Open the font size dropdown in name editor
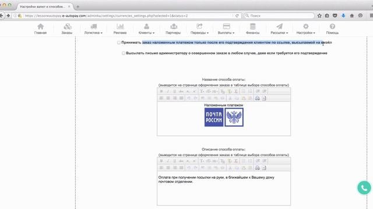The height and width of the screenshot is (209, 373). pyautogui.click(x=209, y=91)
